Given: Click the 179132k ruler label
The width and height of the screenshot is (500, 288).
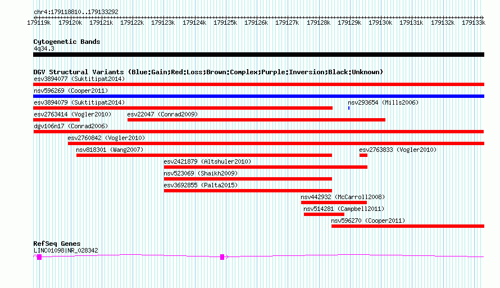Looking at the screenshot, I should click(443, 23).
